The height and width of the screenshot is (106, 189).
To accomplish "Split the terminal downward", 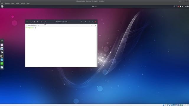I will tap(45, 21).
